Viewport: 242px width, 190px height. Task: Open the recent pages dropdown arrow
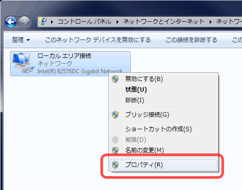tap(34, 22)
